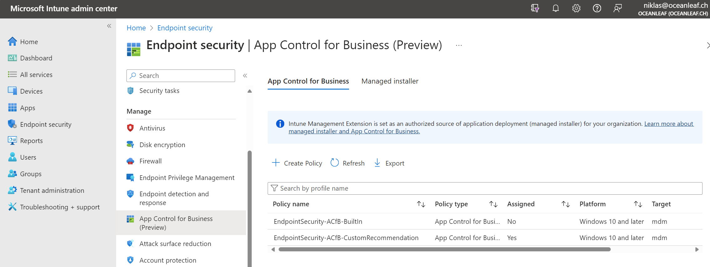
Task: Open the EndpointSecurity-ACfB-CustomRecommendation policy
Action: tap(346, 238)
